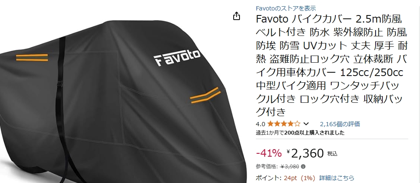
Task: Open the Favotoのストアを表示 store link
Action: [286, 8]
